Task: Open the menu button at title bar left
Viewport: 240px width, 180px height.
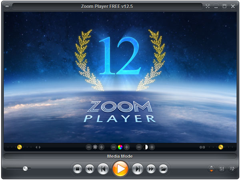Action: point(7,6)
